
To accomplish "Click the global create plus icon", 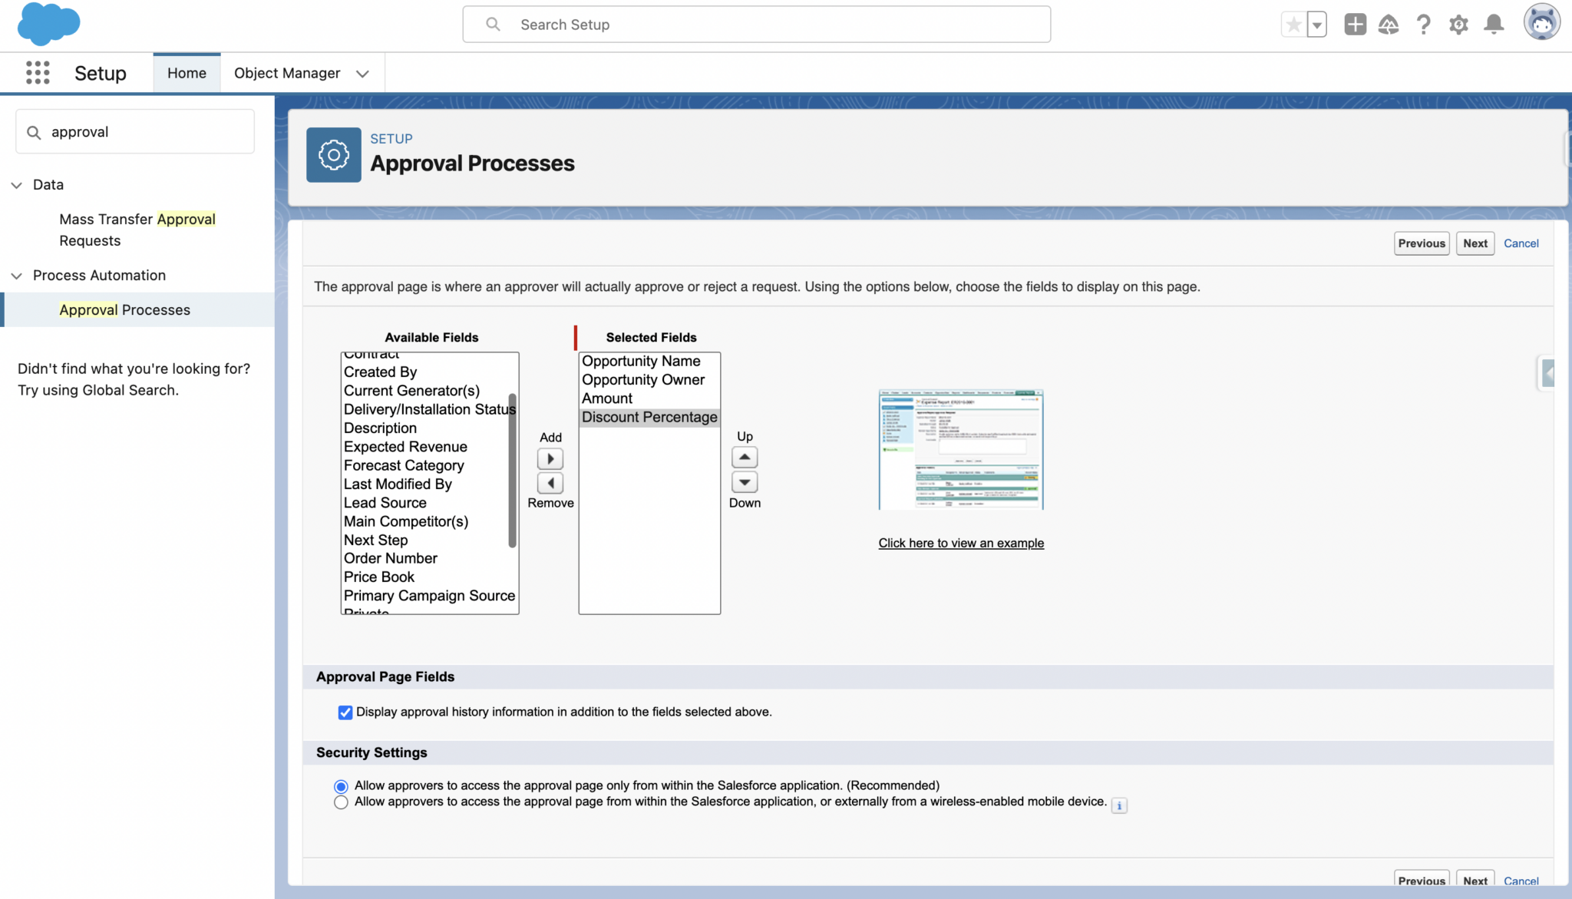I will (x=1355, y=24).
